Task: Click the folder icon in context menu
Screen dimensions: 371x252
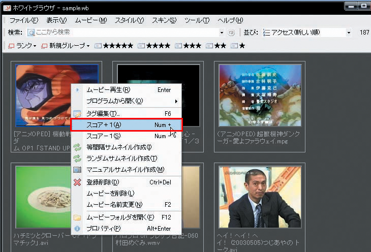Action: pyautogui.click(x=77, y=217)
